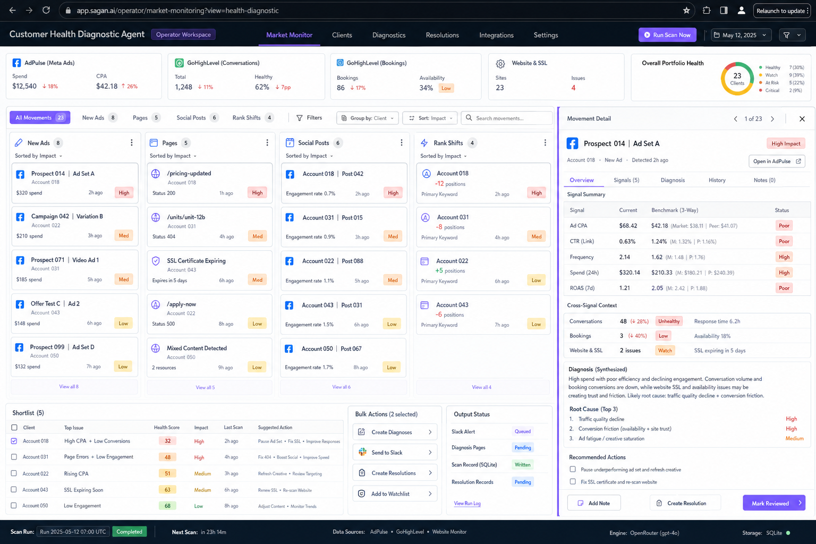This screenshot has height=544, width=816.
Task: Open the Group by: Client dropdown
Action: click(368, 118)
